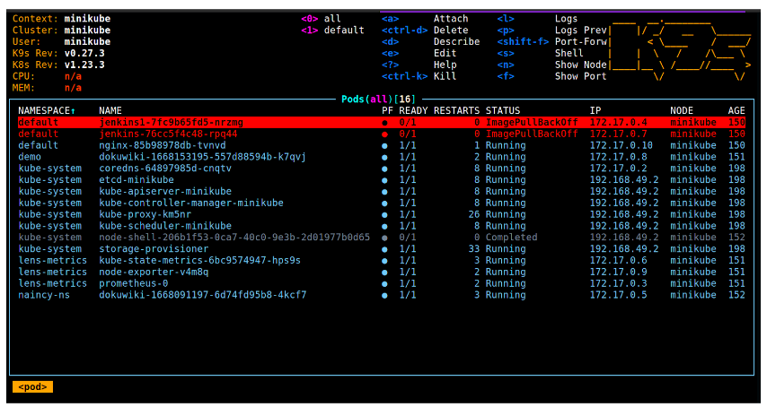Image resolution: width=767 pixels, height=407 pixels.
Task: Click the STATUS column header
Action: tap(503, 111)
